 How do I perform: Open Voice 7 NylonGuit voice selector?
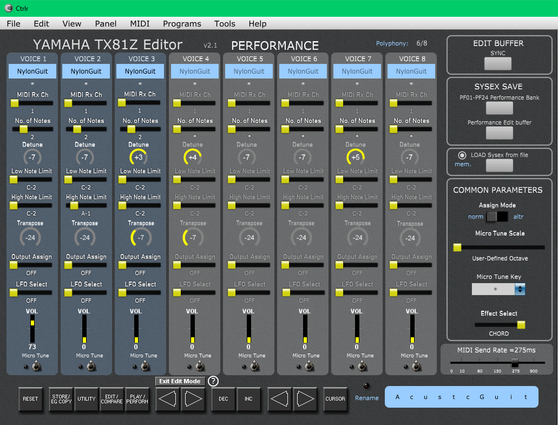pos(357,71)
